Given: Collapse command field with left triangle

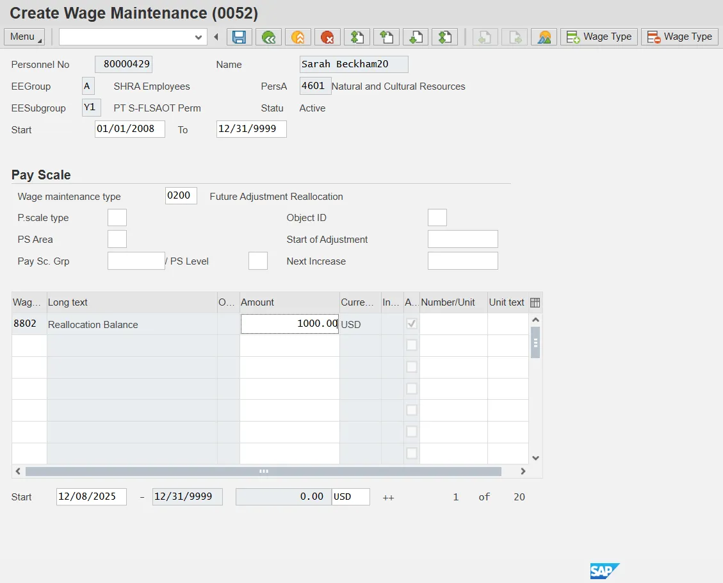Looking at the screenshot, I should point(216,37).
